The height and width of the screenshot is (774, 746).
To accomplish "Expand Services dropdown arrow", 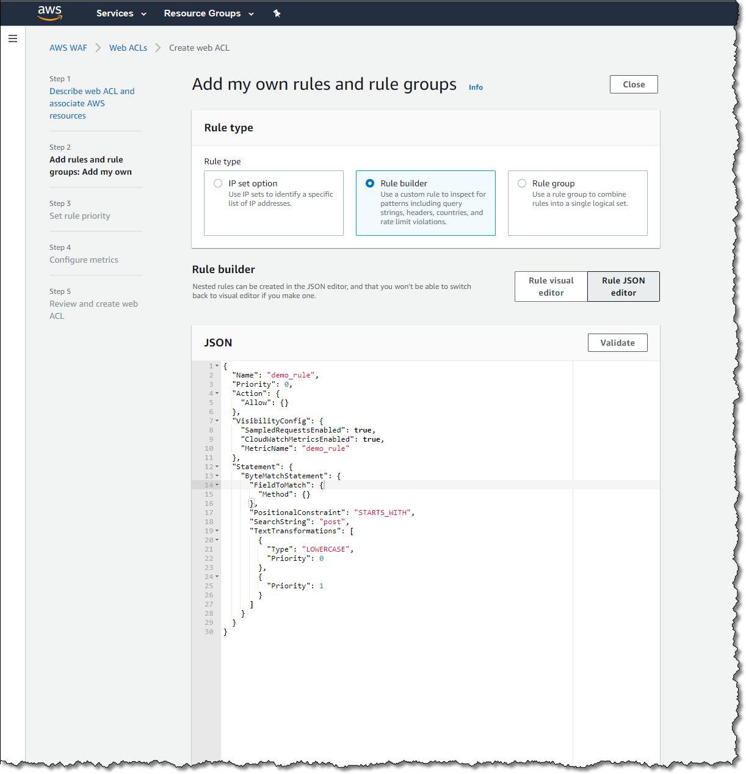I will point(143,14).
